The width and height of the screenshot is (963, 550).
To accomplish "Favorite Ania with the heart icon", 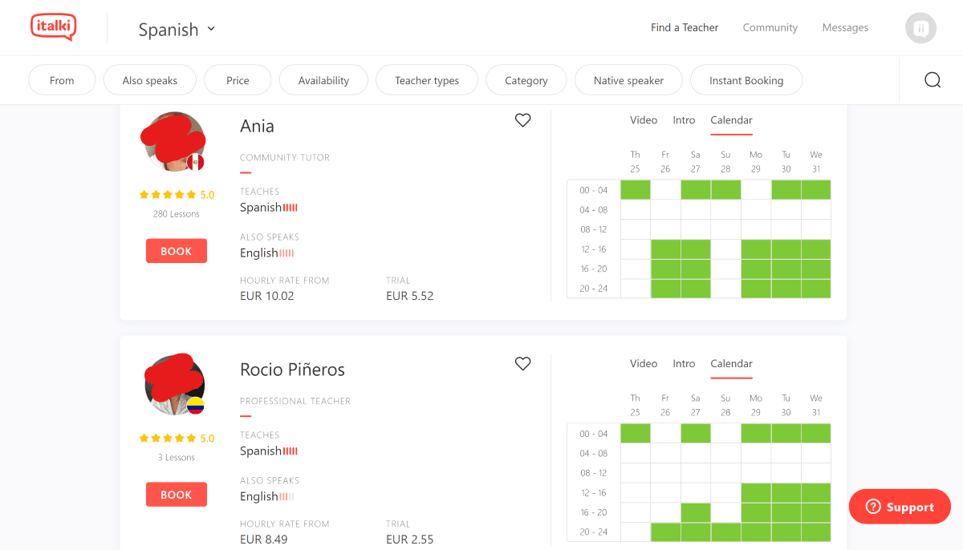I will 522,120.
